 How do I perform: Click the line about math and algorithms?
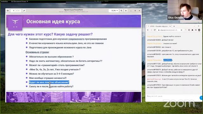66,61
